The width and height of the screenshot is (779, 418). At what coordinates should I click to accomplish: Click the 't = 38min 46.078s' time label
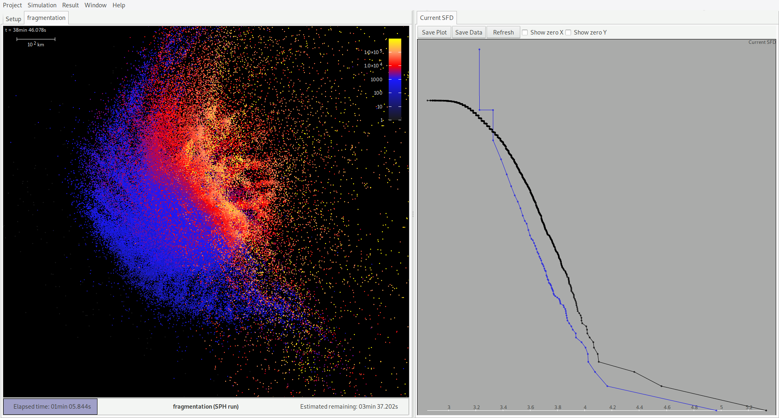pos(26,30)
